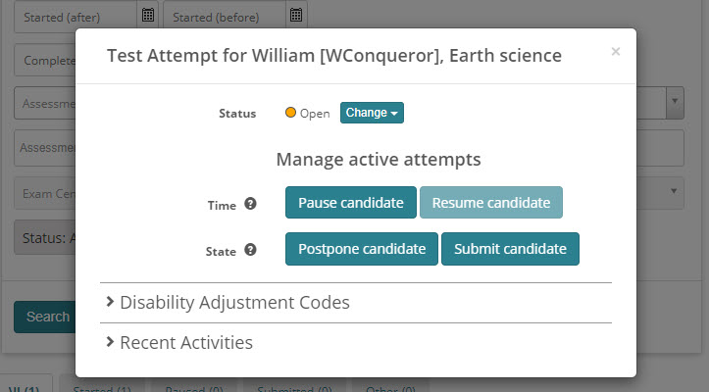Close the Test Attempt dialog

click(616, 52)
